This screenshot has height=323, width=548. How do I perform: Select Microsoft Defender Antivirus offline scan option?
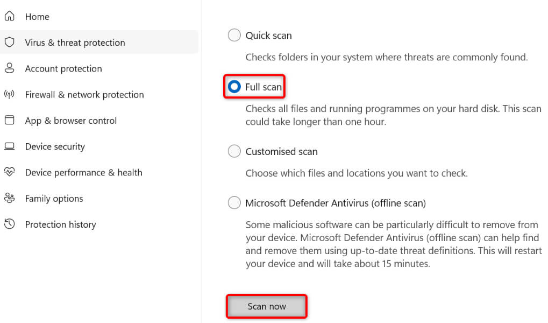click(x=234, y=203)
